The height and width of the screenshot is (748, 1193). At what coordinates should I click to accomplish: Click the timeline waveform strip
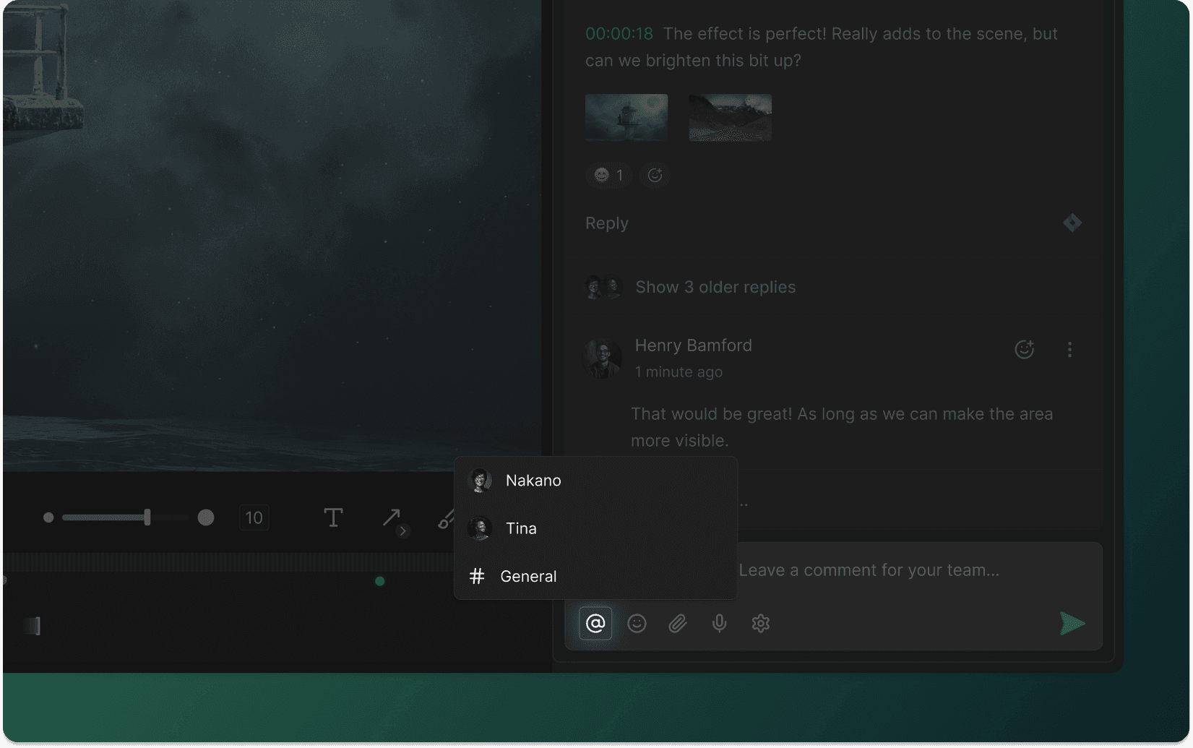point(230,562)
